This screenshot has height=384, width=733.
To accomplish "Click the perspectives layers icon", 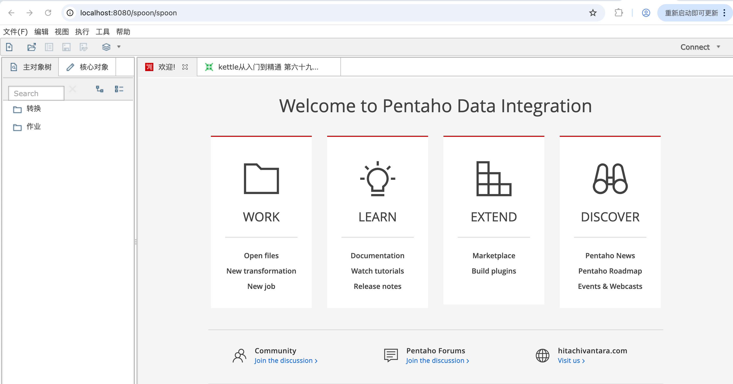I will pyautogui.click(x=106, y=47).
